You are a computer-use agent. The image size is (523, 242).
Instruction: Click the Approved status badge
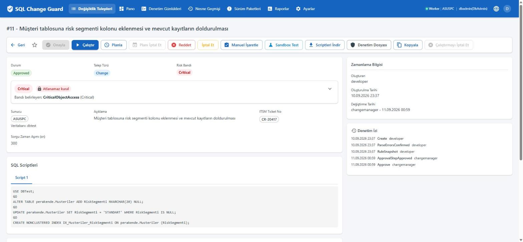click(21, 73)
